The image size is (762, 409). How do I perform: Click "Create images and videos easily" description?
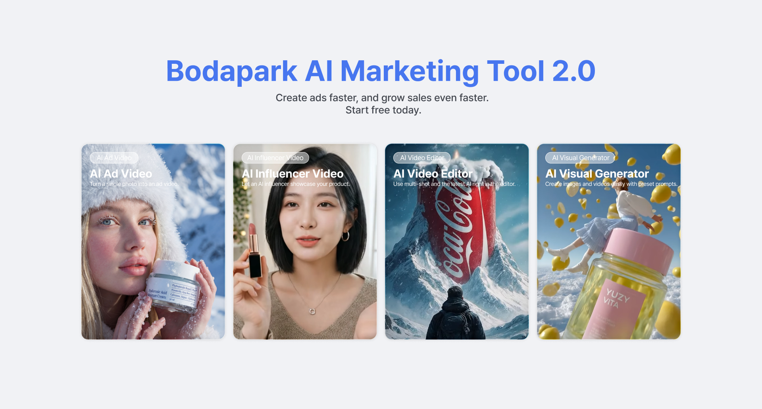coord(611,184)
